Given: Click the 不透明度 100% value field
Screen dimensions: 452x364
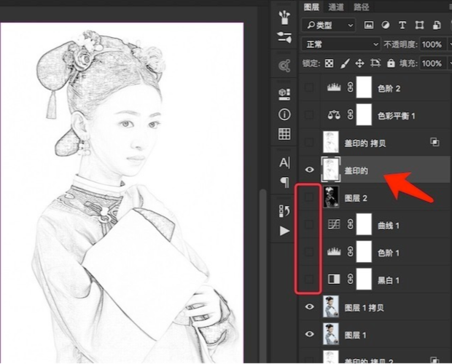Looking at the screenshot, I should pyautogui.click(x=432, y=44).
